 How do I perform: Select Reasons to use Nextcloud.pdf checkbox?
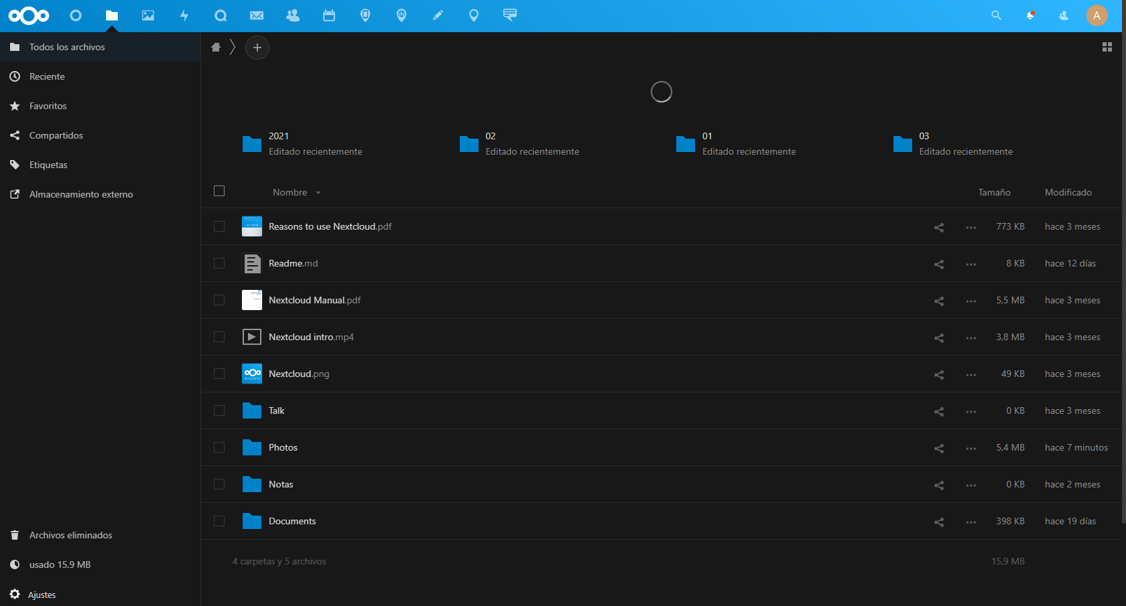pos(219,226)
